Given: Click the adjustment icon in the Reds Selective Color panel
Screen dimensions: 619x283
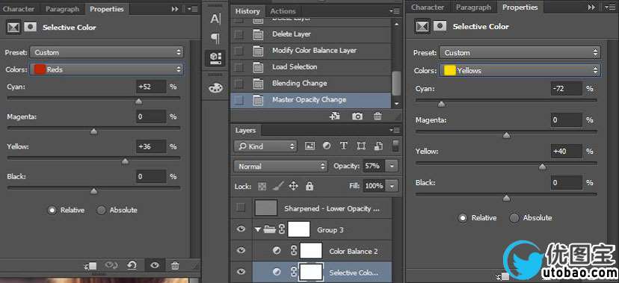Looking at the screenshot, I should click(13, 27).
